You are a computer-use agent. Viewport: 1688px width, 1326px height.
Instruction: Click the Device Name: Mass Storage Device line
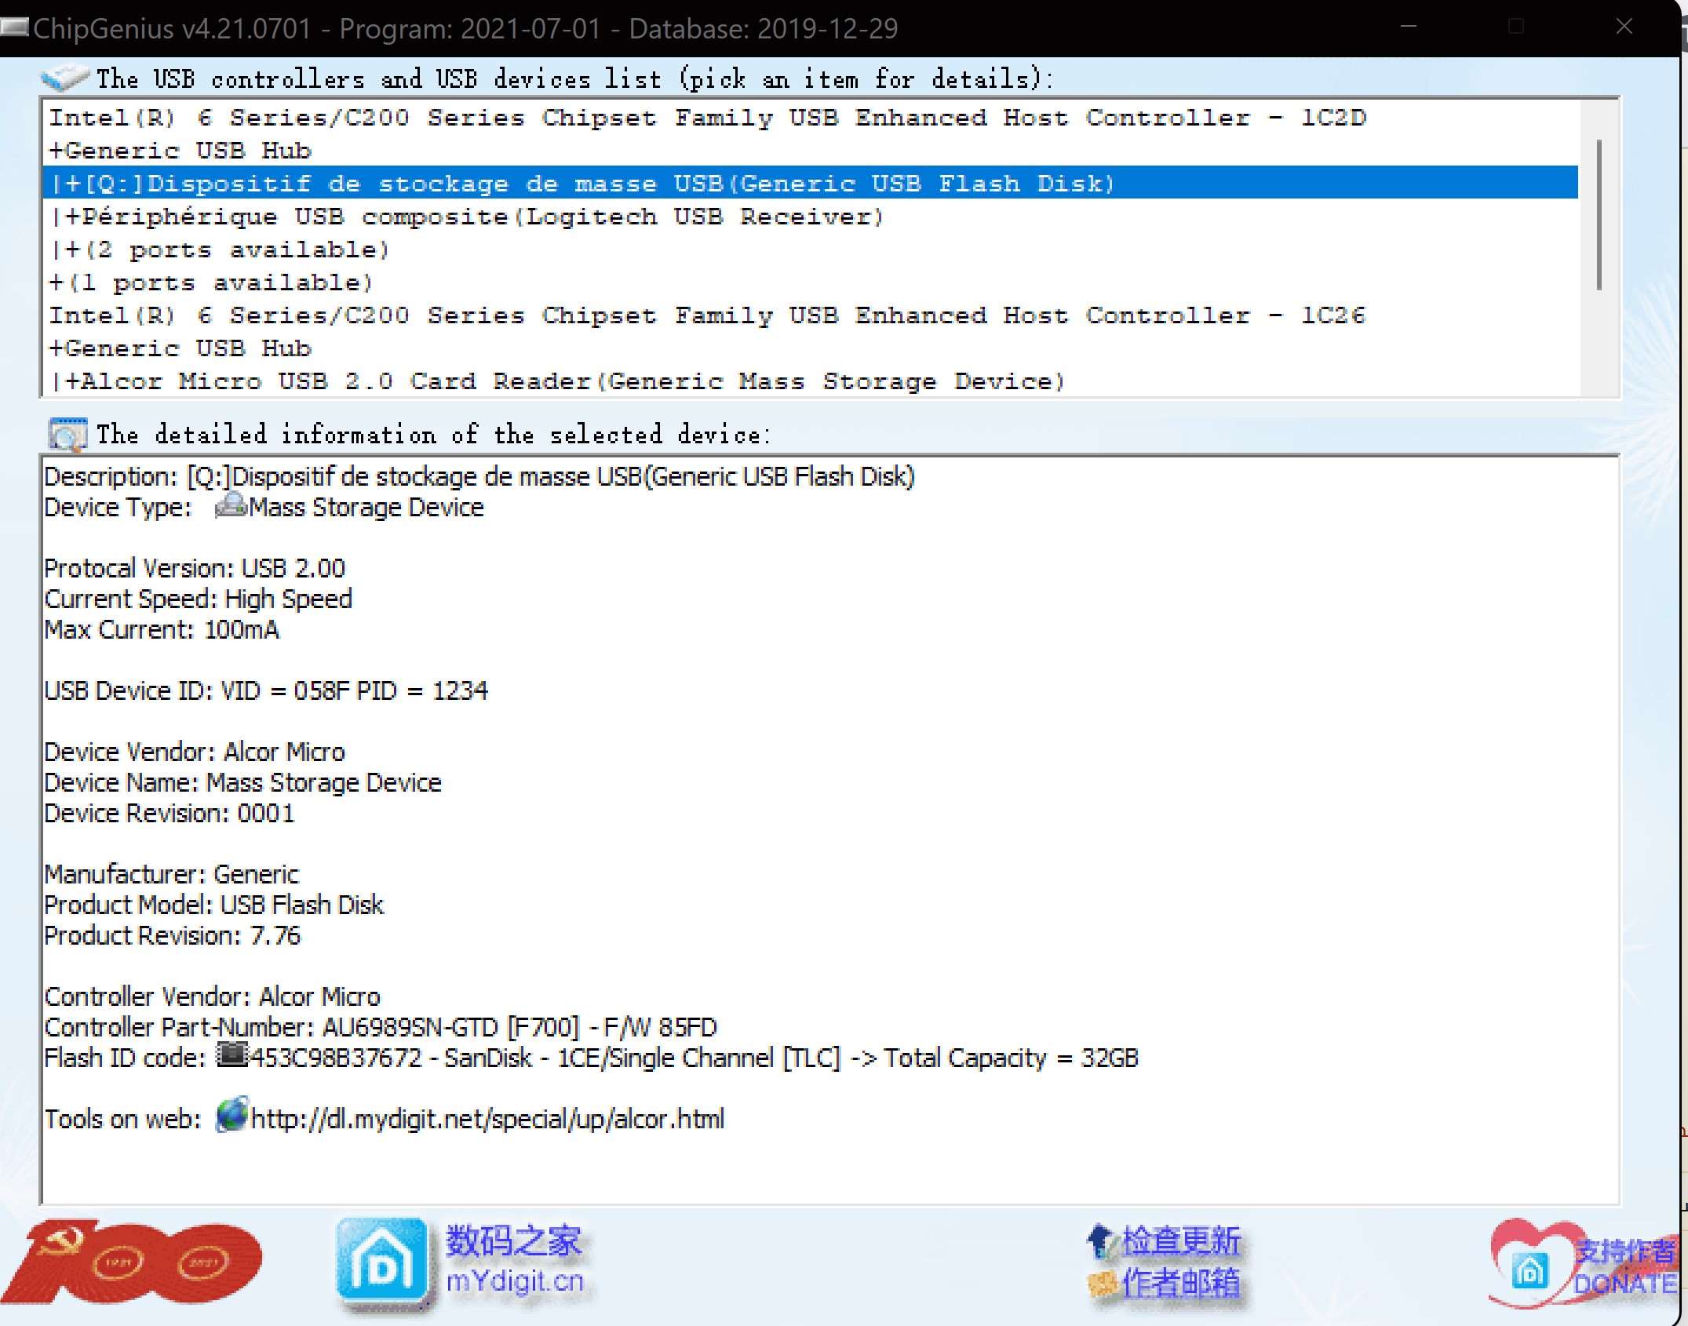pyautogui.click(x=242, y=782)
